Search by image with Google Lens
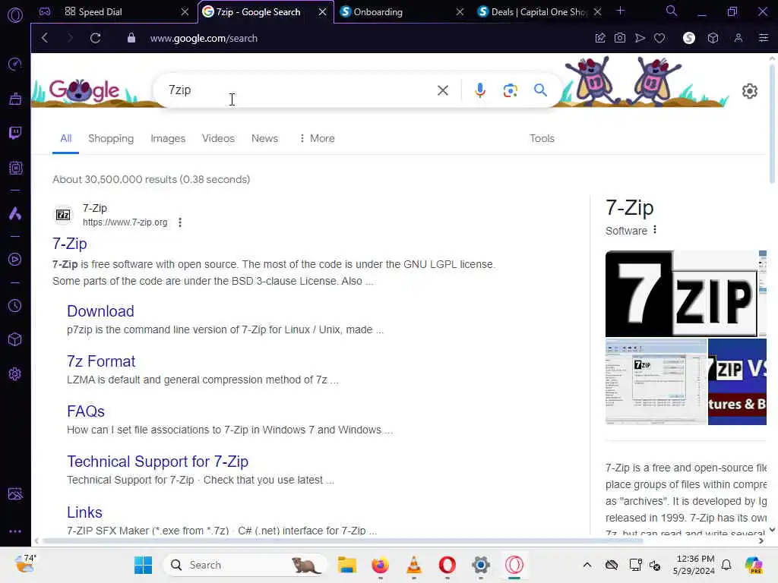 tap(510, 90)
